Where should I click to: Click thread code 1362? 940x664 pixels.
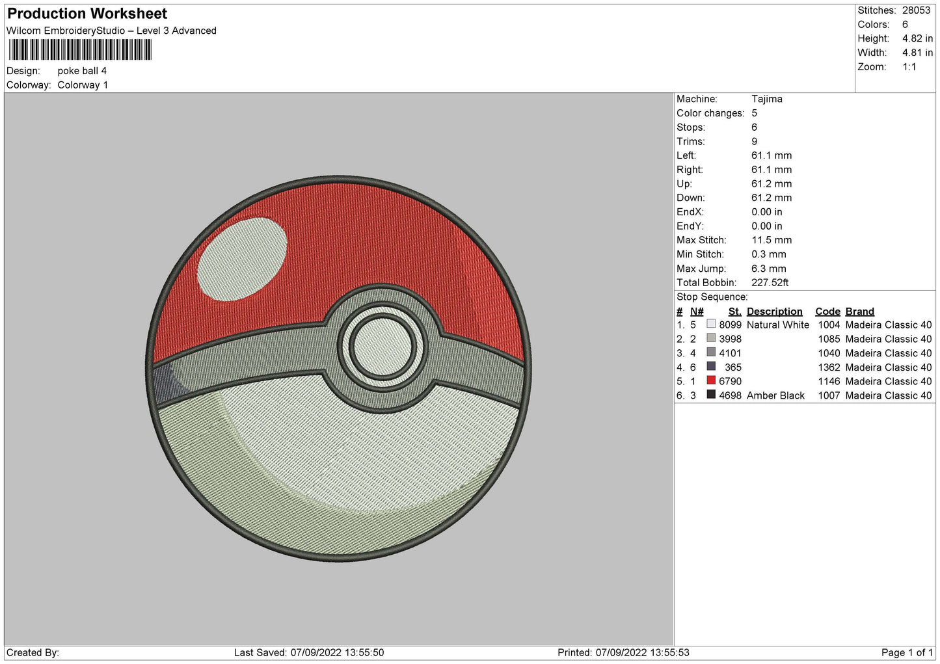pos(829,367)
